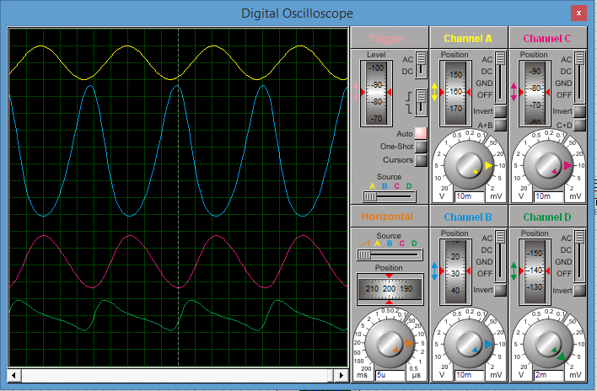Viewport: 597px width, 391px height.
Task: Click the blue Channel B position arrow
Action: (x=434, y=271)
